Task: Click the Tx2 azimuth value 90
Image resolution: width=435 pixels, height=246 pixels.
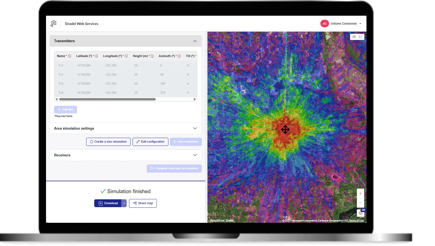Action: pos(161,75)
